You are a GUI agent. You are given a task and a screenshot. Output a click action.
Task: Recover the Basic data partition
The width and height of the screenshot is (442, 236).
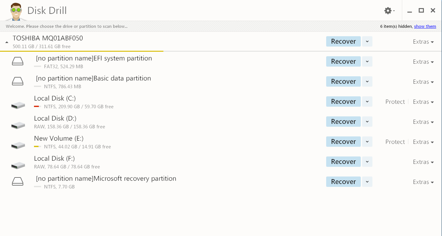click(x=343, y=81)
